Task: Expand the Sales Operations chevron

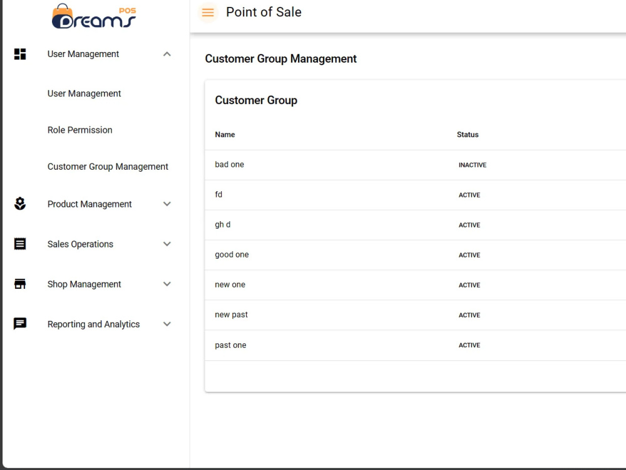Action: click(167, 244)
